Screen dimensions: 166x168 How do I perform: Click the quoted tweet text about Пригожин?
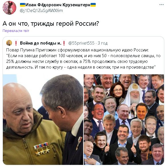83,59
